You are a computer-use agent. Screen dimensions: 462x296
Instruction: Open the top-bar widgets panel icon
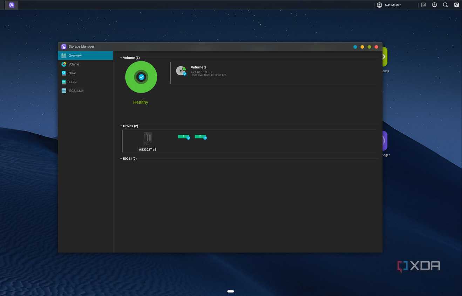(x=456, y=5)
